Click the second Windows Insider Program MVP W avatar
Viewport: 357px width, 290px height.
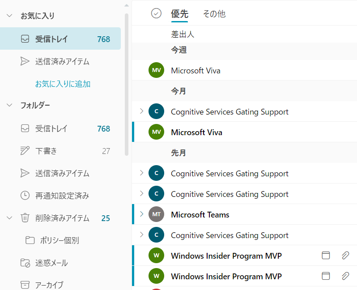click(x=156, y=276)
